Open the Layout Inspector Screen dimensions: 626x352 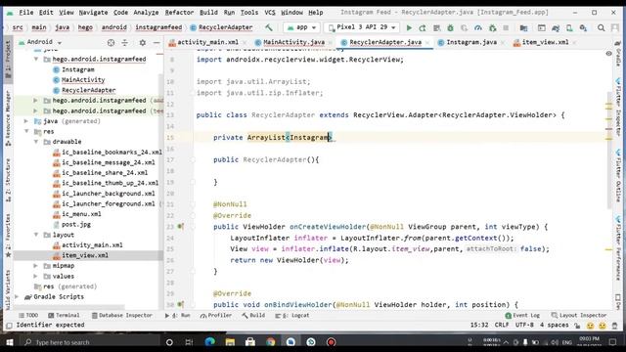click(x=579, y=315)
